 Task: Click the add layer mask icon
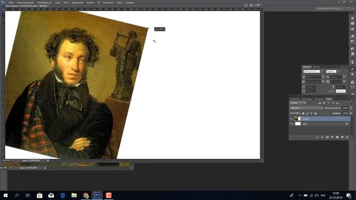coord(327,137)
